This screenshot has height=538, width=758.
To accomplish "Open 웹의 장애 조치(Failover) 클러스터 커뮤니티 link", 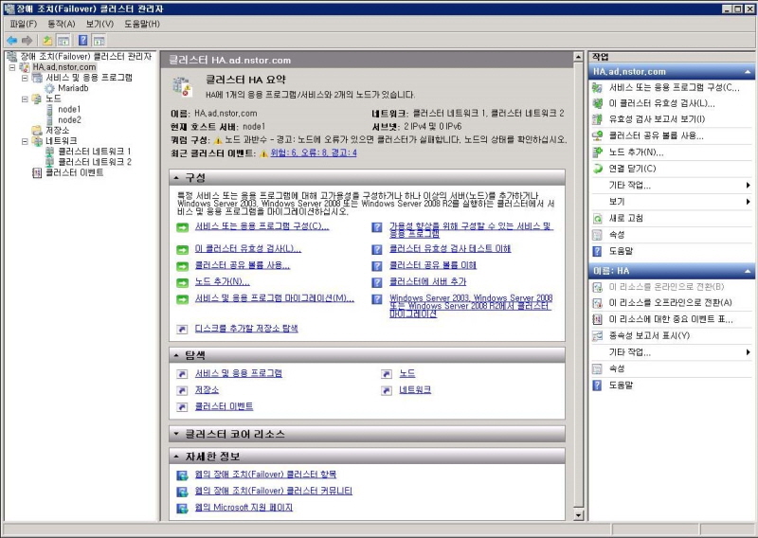I will 274,491.
